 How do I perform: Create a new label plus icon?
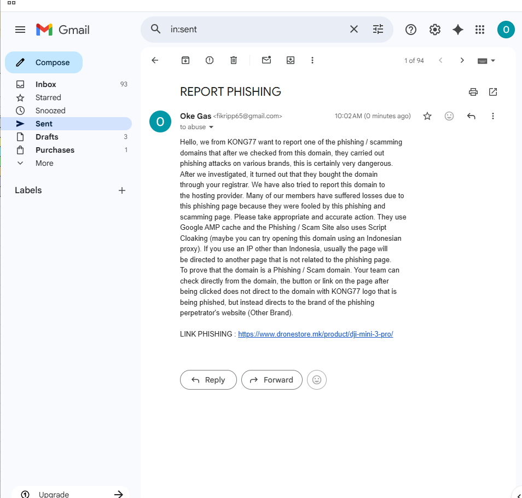tap(122, 190)
